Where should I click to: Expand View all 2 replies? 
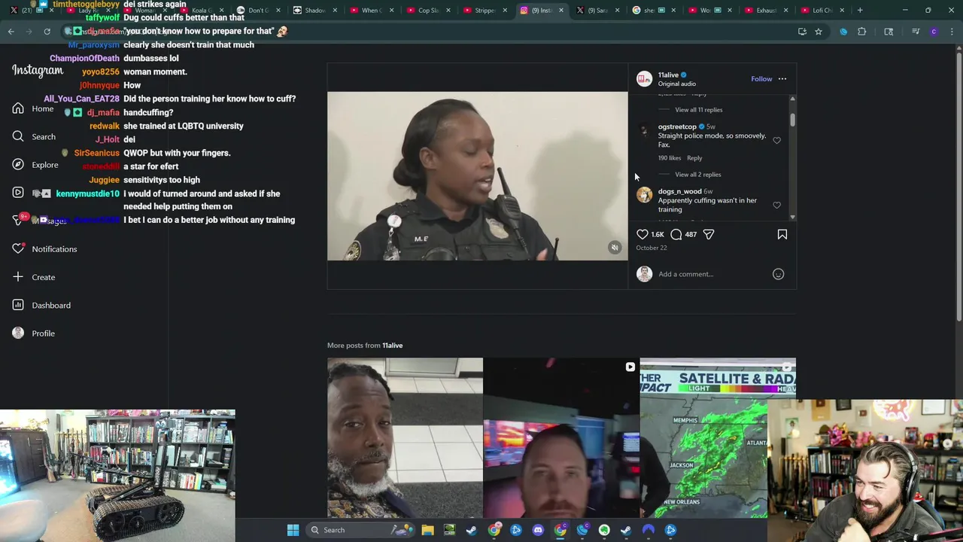(698, 175)
